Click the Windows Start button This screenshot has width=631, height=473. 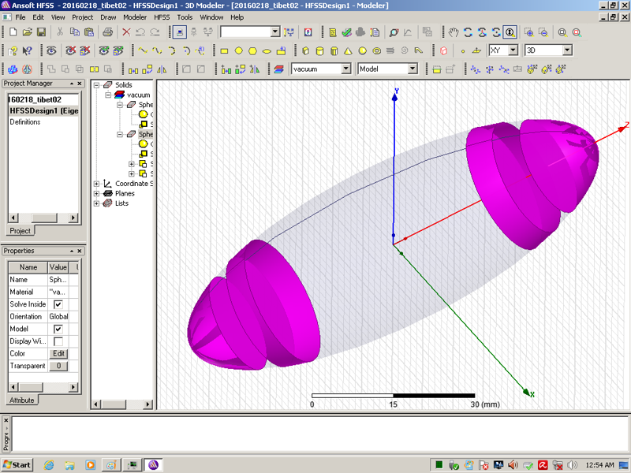(x=17, y=464)
